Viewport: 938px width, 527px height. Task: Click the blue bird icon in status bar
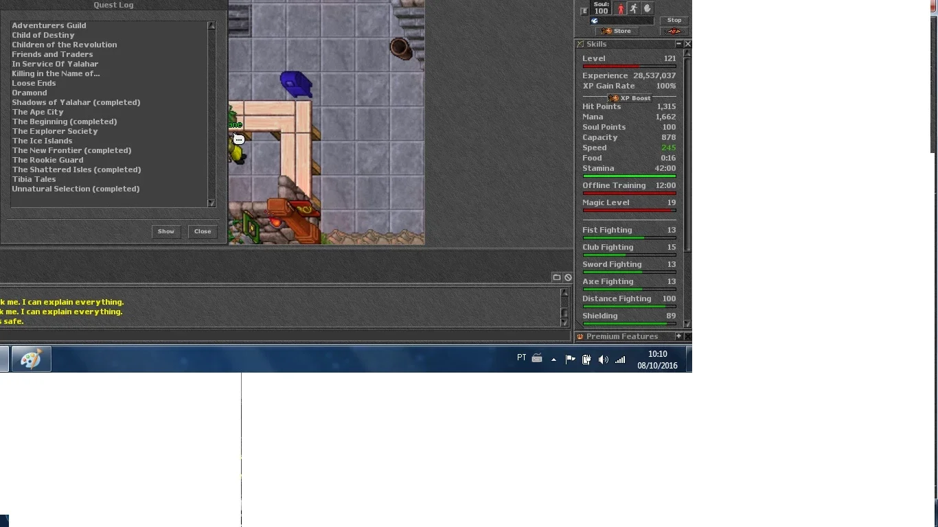click(595, 21)
